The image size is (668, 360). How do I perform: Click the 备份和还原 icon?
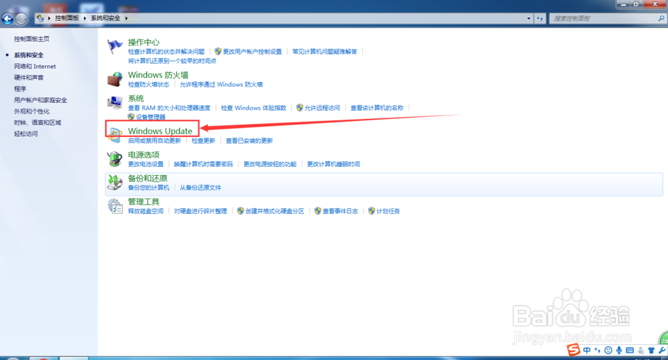click(x=115, y=182)
